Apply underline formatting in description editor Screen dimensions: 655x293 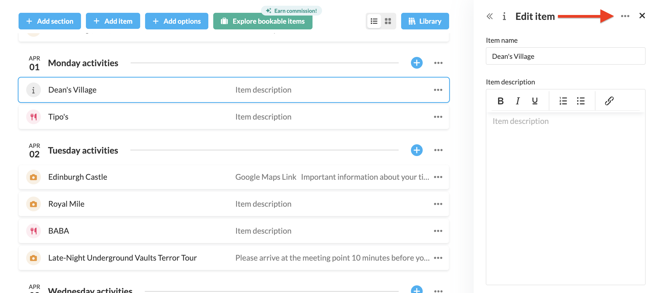pyautogui.click(x=535, y=101)
